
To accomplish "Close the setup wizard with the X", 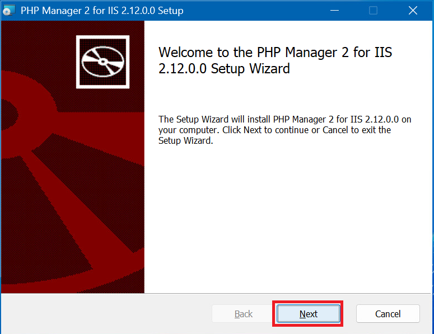I will tap(413, 11).
